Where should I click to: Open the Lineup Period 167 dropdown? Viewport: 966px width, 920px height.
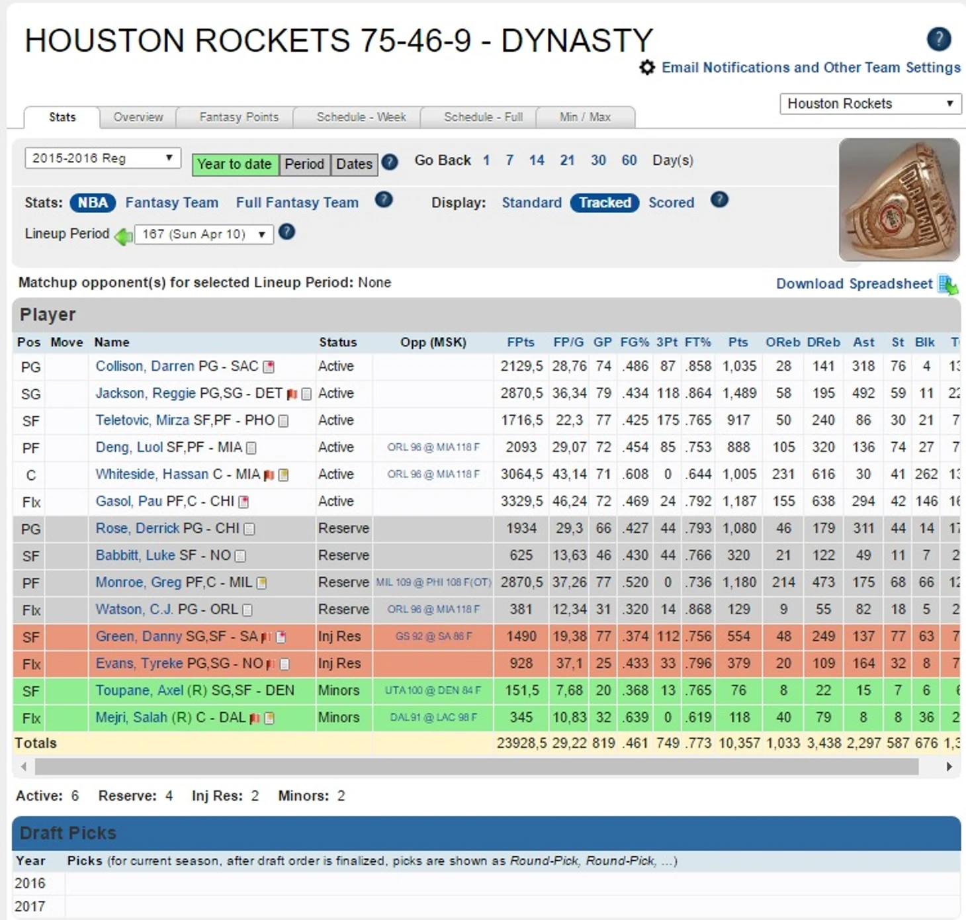click(204, 234)
